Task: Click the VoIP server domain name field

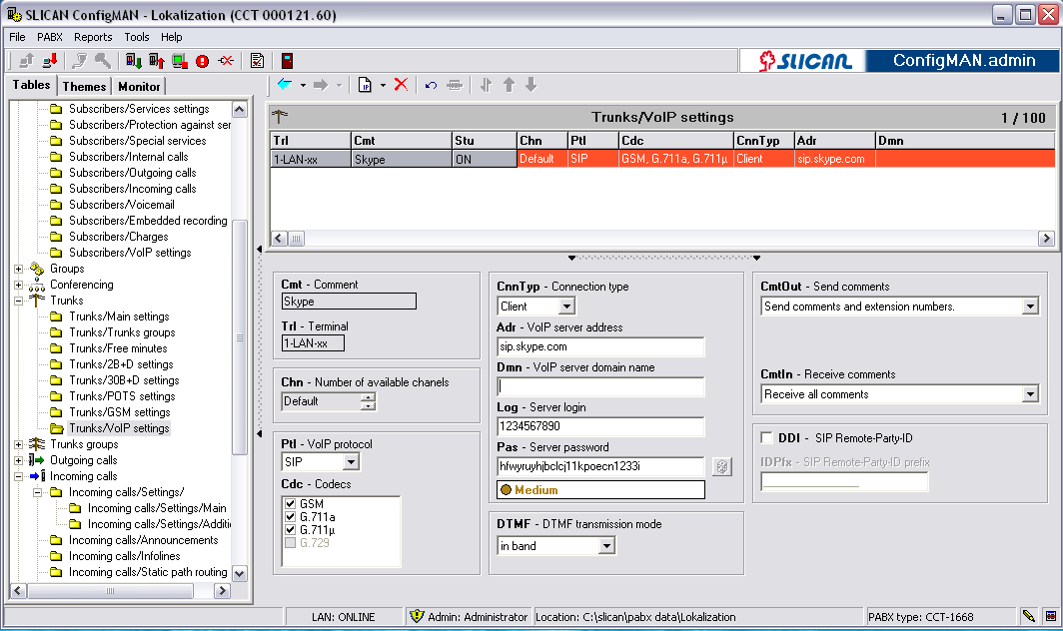Action: (600, 386)
